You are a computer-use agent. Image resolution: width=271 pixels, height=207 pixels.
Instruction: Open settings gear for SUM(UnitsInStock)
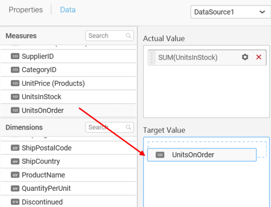[245, 57]
